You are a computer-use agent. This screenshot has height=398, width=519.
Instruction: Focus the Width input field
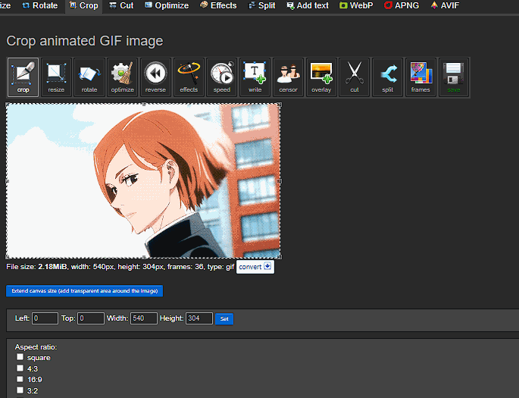(144, 318)
